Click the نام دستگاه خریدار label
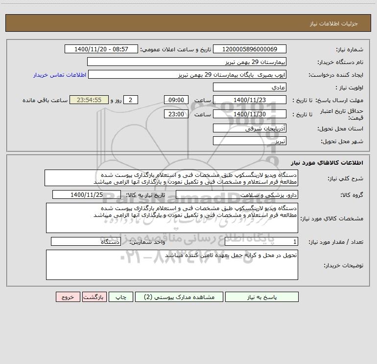 point(340,62)
